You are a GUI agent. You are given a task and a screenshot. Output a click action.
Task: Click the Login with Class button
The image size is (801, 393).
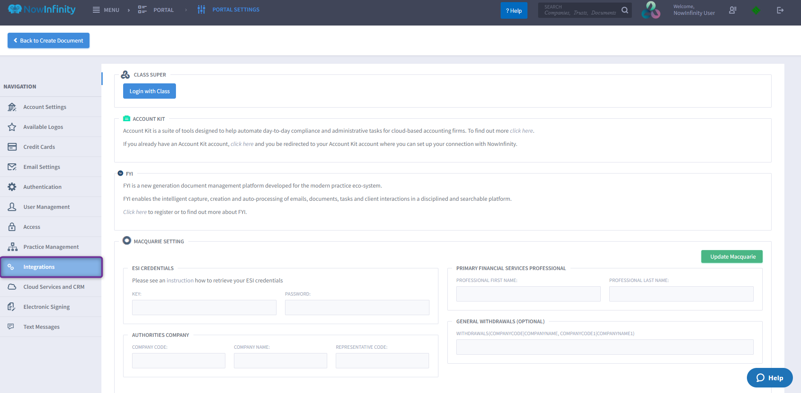click(150, 91)
